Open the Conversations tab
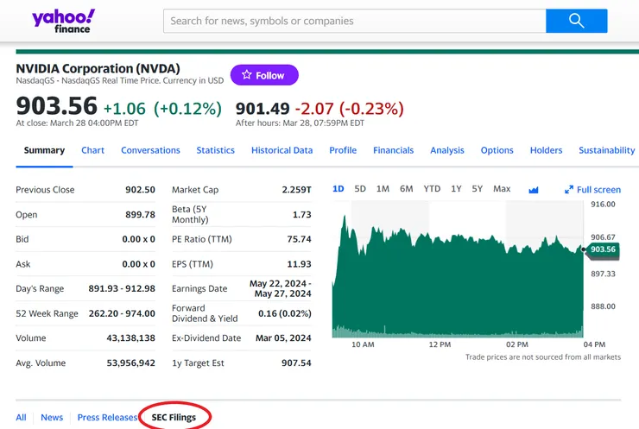The width and height of the screenshot is (639, 429). pyautogui.click(x=150, y=150)
